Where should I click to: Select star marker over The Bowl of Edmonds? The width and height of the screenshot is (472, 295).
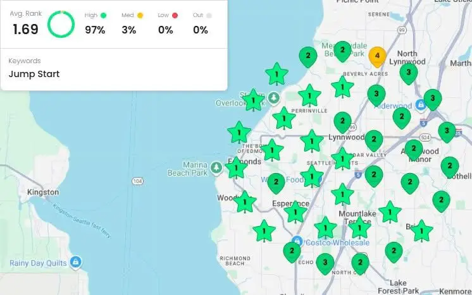coord(272,150)
